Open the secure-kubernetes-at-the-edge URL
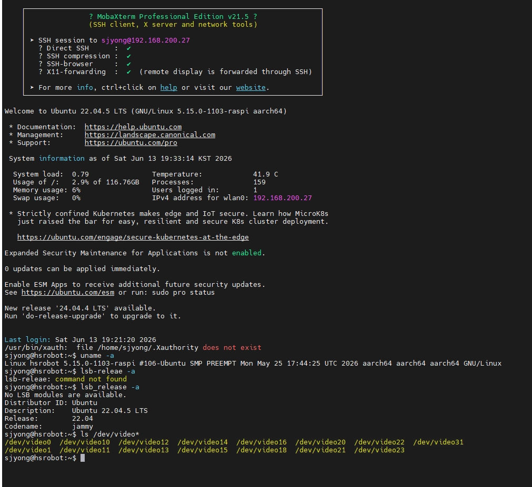The image size is (532, 487). click(x=133, y=237)
